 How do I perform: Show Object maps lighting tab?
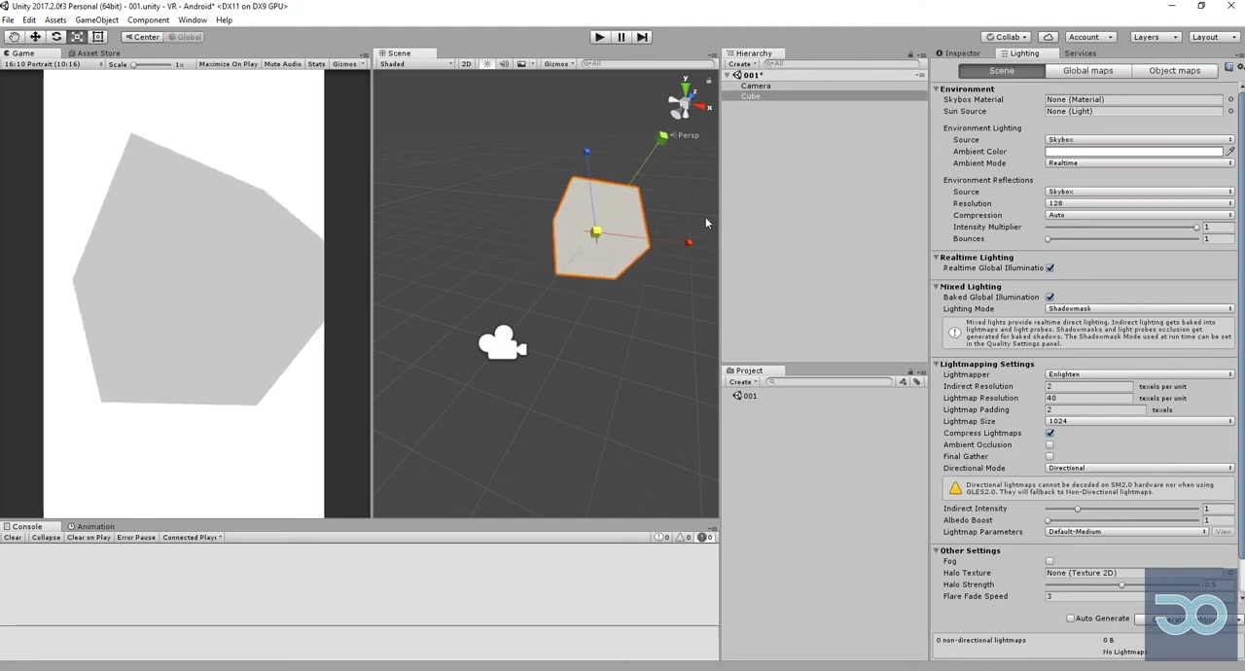click(1174, 71)
